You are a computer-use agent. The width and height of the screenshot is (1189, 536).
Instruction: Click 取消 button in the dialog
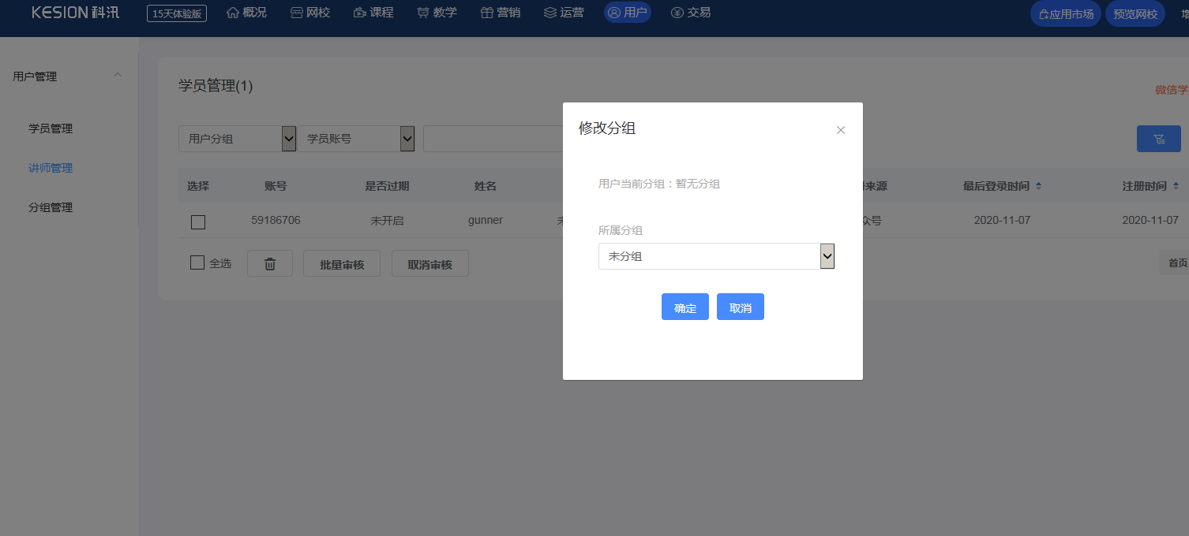[x=740, y=307]
